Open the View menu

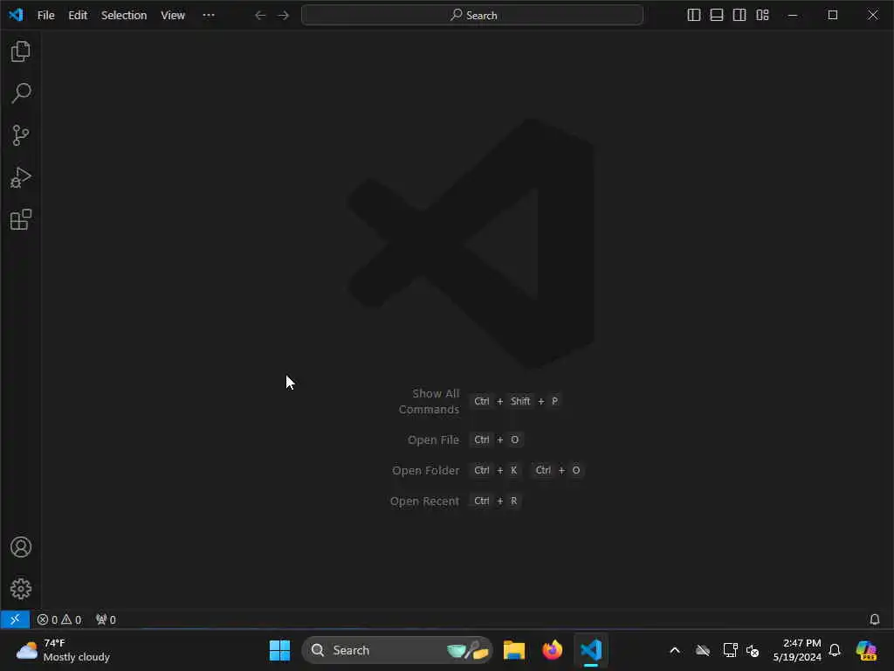(173, 16)
